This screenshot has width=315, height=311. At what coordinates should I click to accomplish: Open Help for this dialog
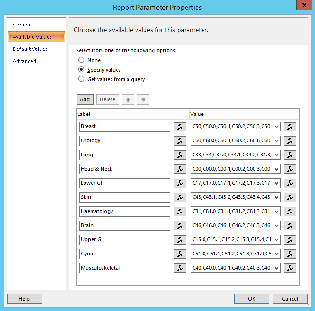24,299
